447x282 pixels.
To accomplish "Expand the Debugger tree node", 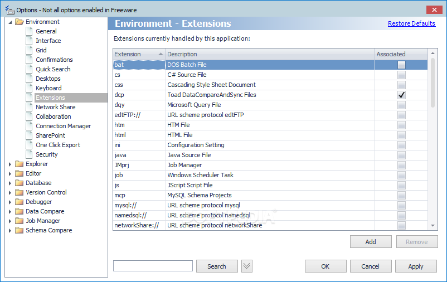I will coord(10,202).
